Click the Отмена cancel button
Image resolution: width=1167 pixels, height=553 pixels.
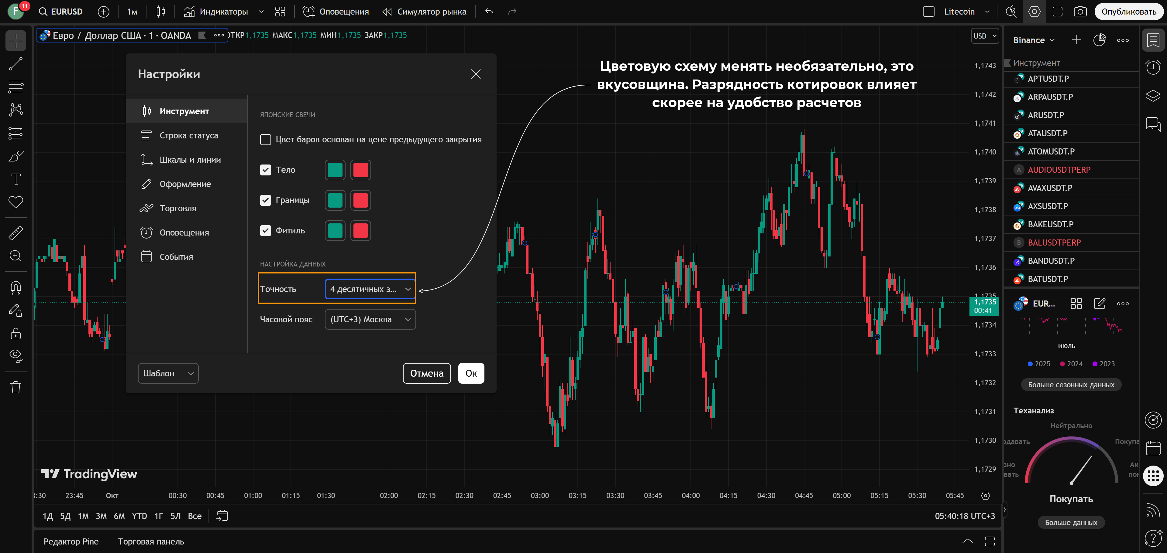pyautogui.click(x=426, y=373)
